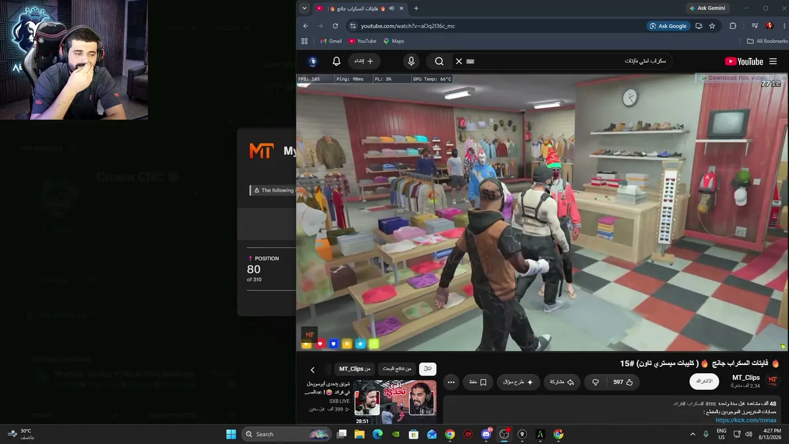This screenshot has width=789, height=444.
Task: Switch to OBS Studio on taskbar
Action: (x=504, y=434)
